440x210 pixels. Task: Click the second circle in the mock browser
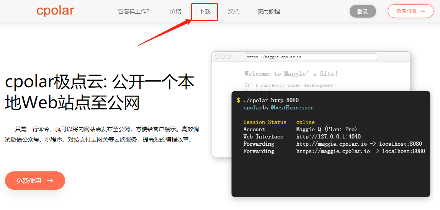(223, 57)
